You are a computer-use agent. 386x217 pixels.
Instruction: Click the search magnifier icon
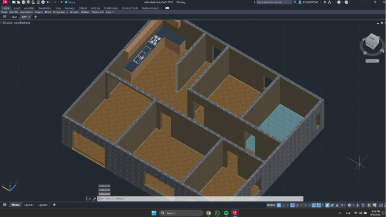pyautogui.click(x=295, y=2)
